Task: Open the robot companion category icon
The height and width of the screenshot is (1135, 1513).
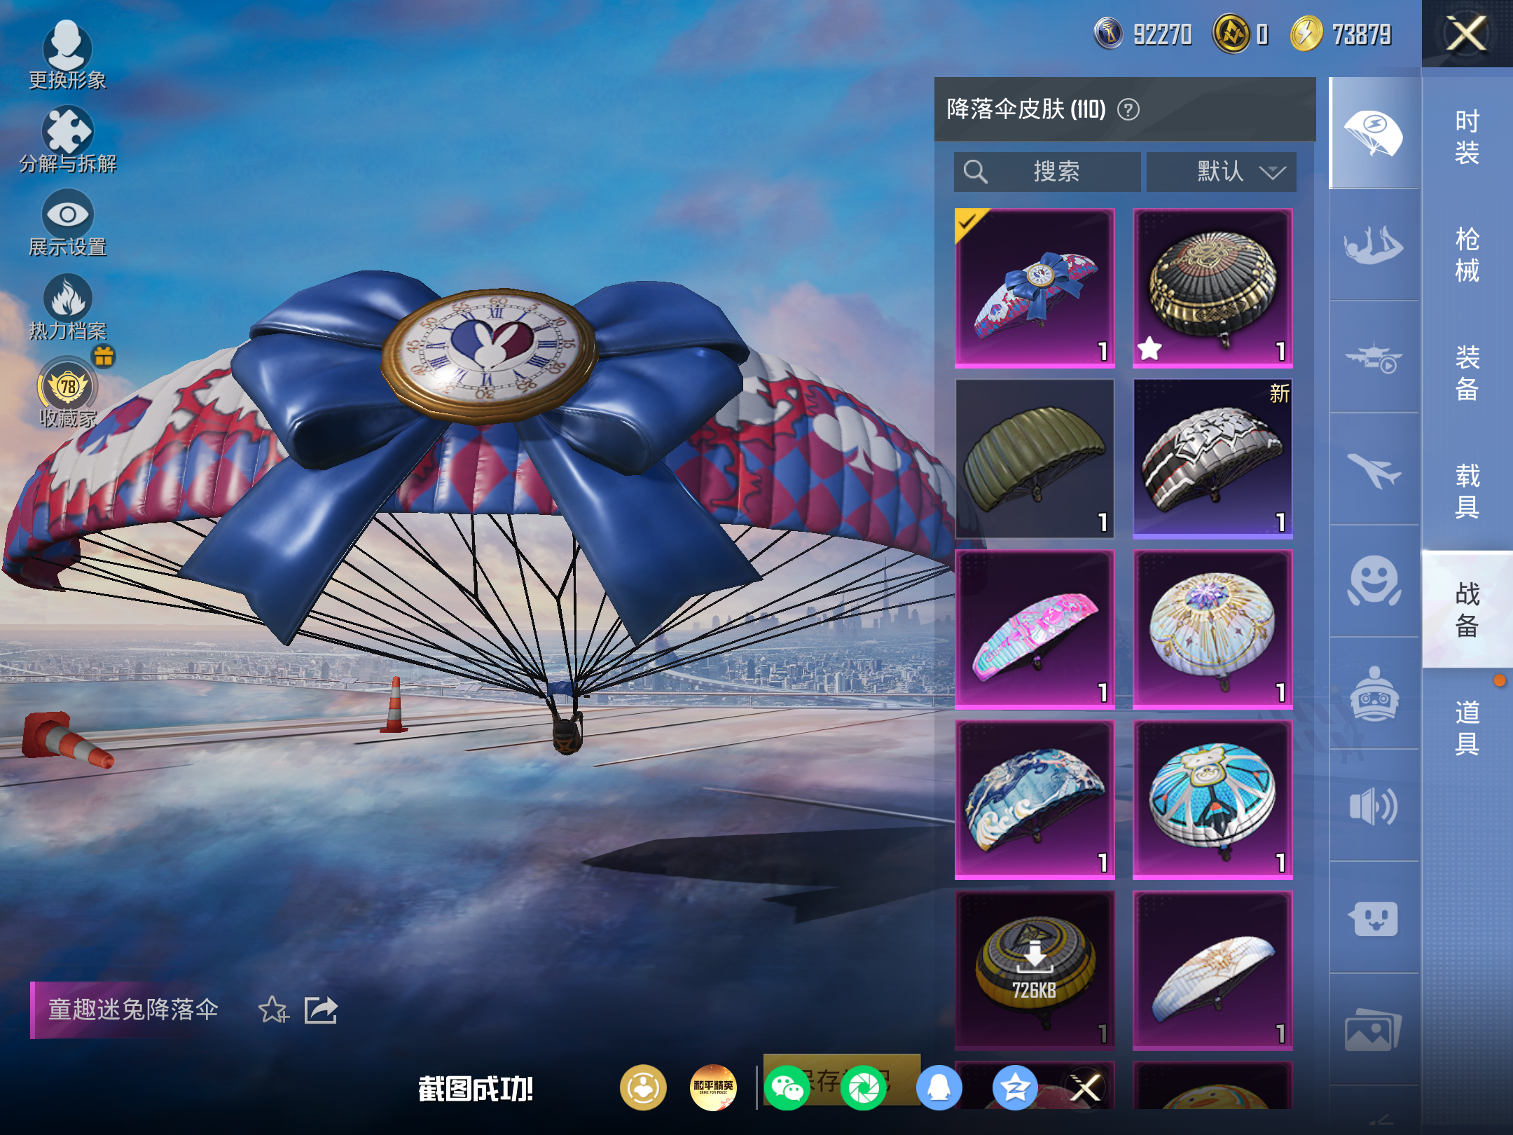Action: pos(1374,694)
